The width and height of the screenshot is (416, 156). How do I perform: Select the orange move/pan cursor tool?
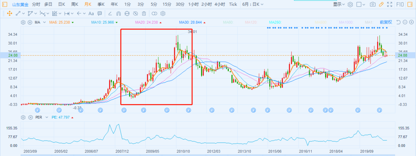(9, 13)
